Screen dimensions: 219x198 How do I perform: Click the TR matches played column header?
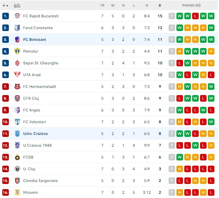click(x=102, y=6)
